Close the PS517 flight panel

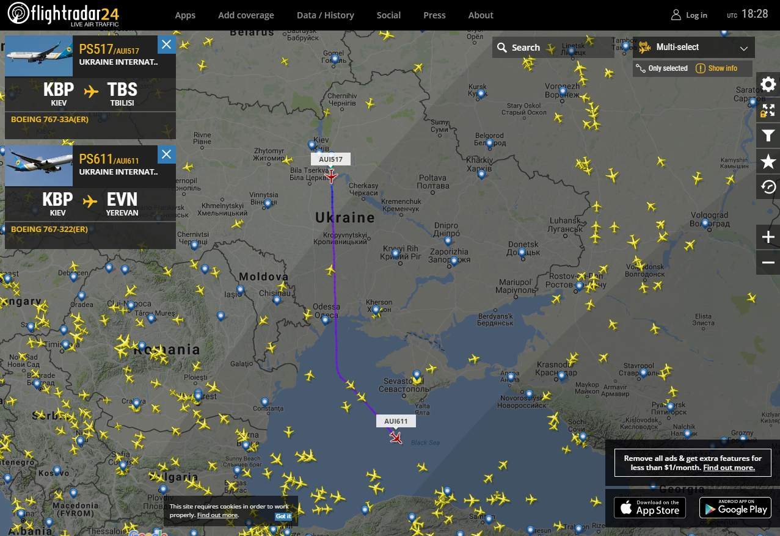pyautogui.click(x=166, y=45)
